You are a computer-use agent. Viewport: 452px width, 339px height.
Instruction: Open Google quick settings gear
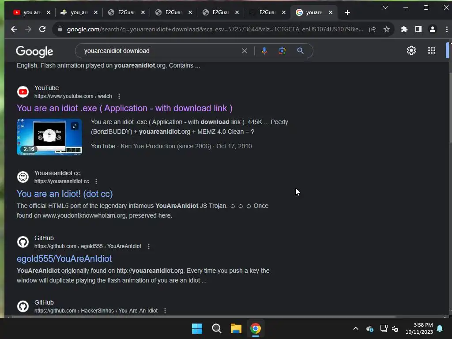pos(411,50)
